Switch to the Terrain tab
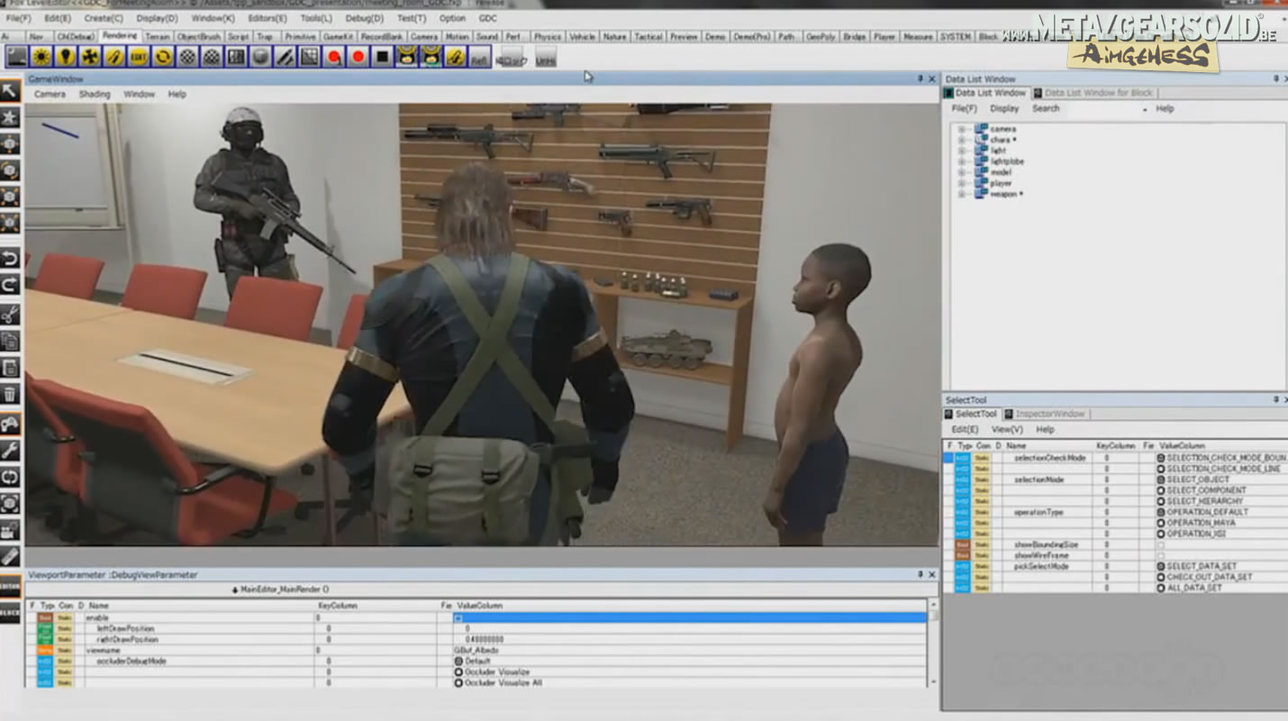This screenshot has width=1288, height=721. pos(158,37)
